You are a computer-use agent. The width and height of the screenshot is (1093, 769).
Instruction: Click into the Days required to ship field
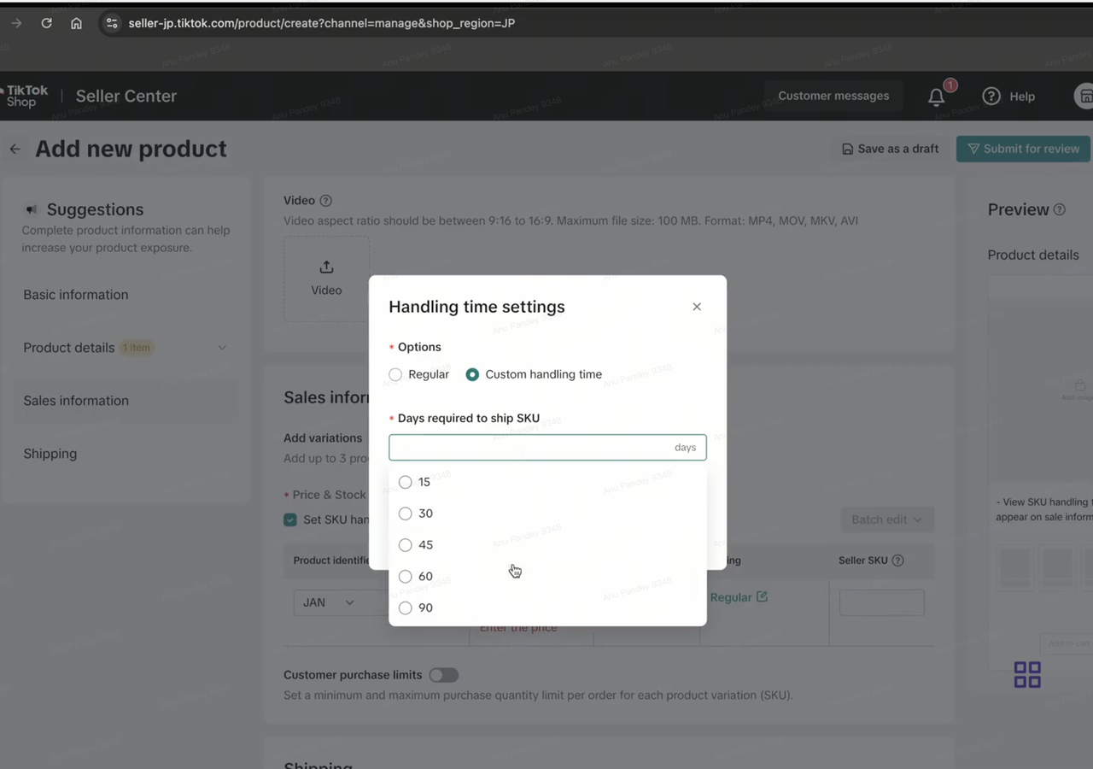pos(529,448)
